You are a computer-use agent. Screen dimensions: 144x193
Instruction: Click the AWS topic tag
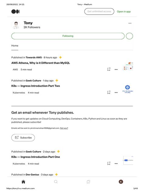click(x=15, y=69)
